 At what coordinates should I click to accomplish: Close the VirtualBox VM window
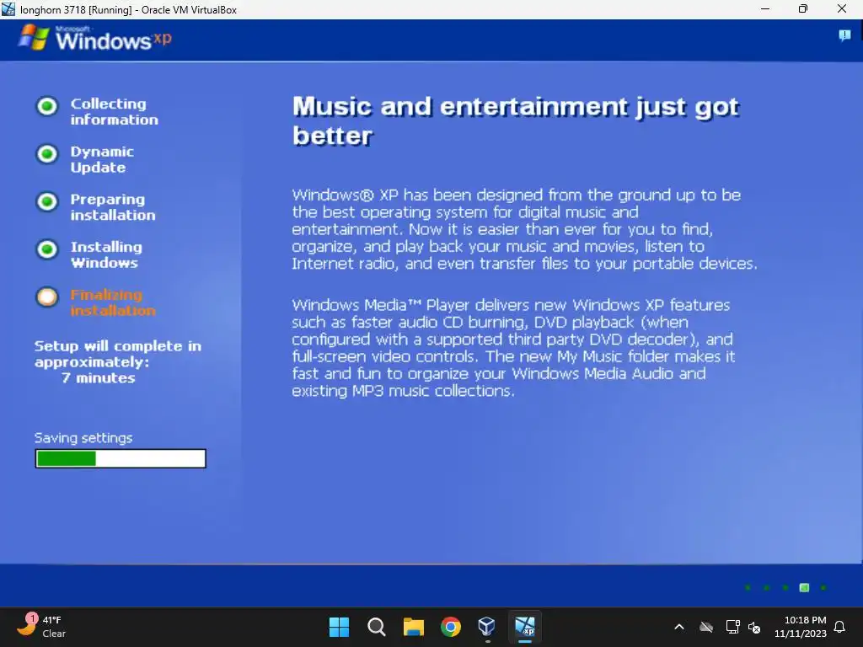point(842,8)
